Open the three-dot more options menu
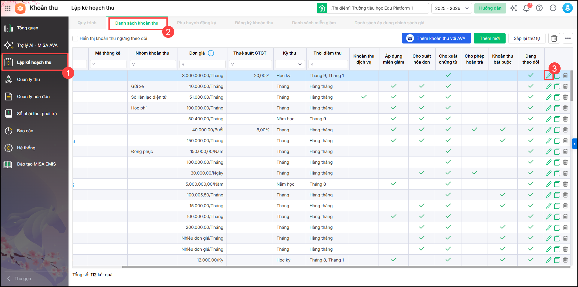 [568, 38]
